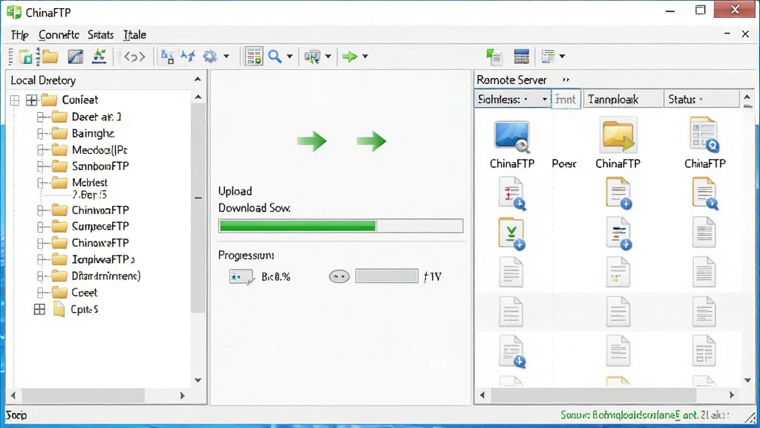Click the Socip status bar text
The height and width of the screenshot is (428, 760).
coord(16,415)
